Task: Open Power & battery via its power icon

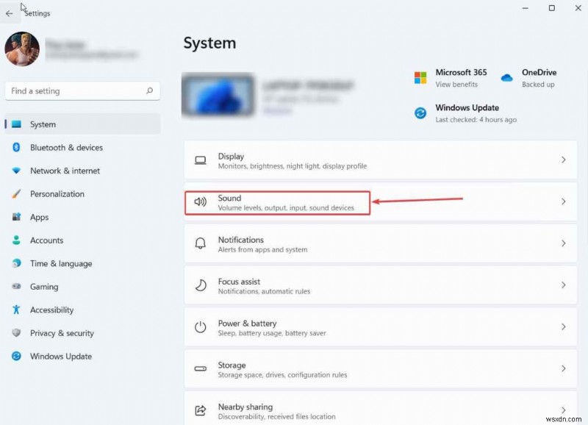Action: (200, 326)
